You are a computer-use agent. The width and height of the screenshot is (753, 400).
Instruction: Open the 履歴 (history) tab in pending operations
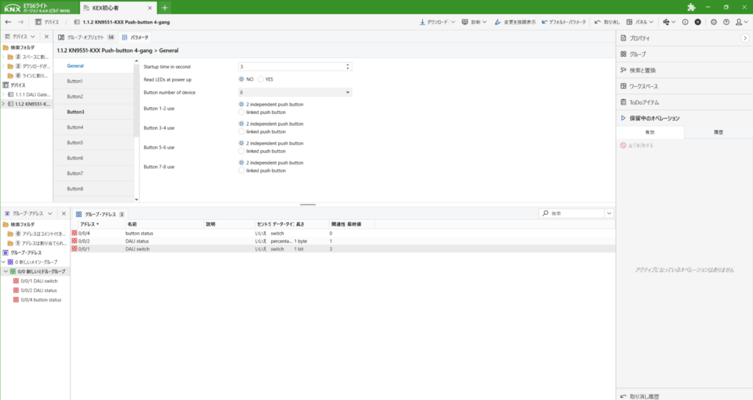[718, 132]
